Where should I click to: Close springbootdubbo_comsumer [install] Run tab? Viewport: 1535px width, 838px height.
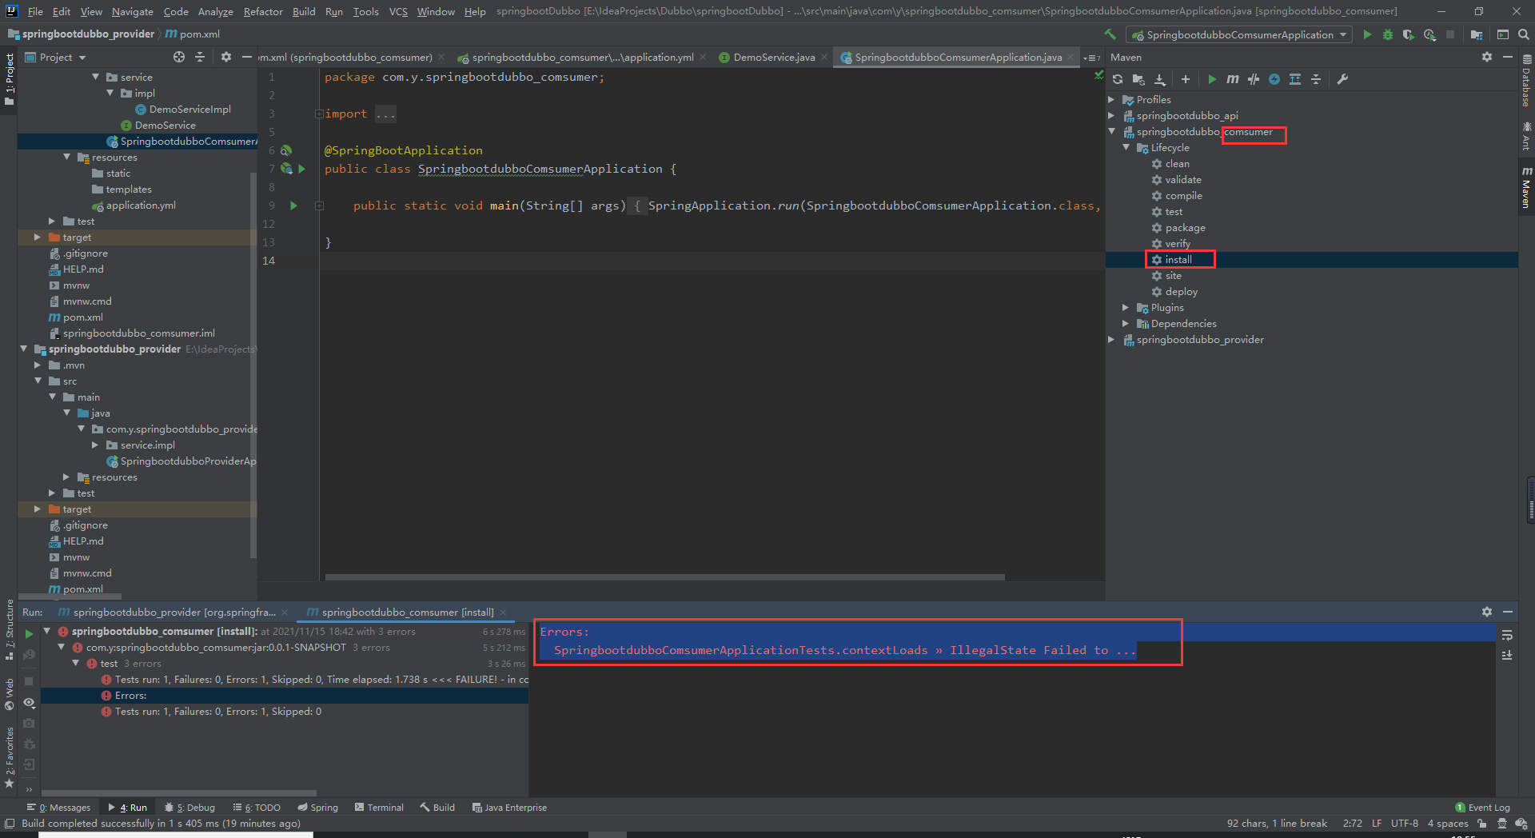(503, 613)
